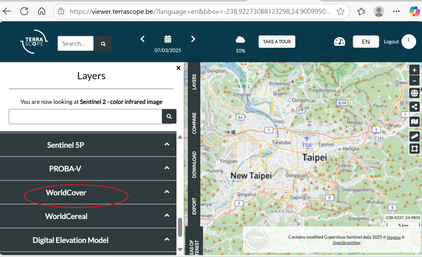
Task: Submit the top search magnifier button
Action: 103,44
